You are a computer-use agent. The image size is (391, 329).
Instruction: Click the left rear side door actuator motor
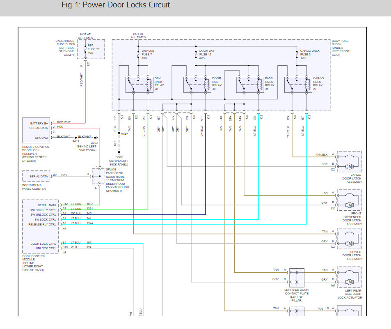click(350, 282)
